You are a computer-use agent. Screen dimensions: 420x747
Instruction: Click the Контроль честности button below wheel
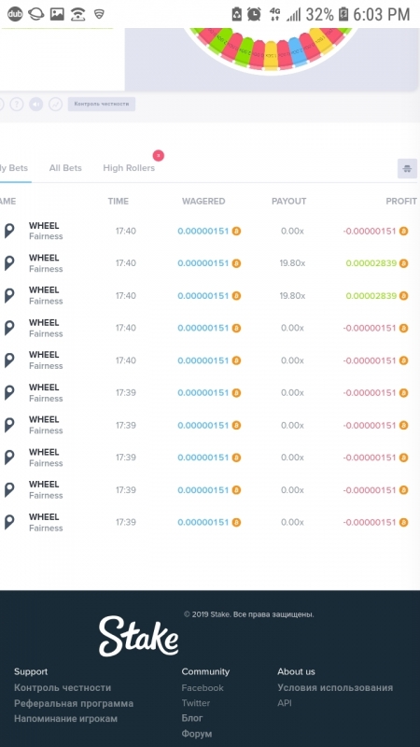(102, 104)
